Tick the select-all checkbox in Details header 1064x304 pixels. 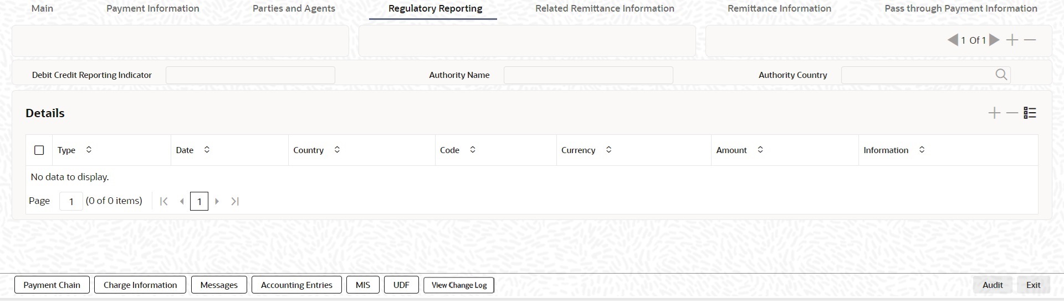click(39, 150)
